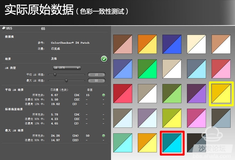
Task: Select the cream and white swatch
Action: click(197, 44)
